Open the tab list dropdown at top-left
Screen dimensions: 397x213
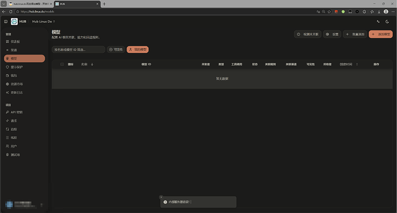pos(4,4)
